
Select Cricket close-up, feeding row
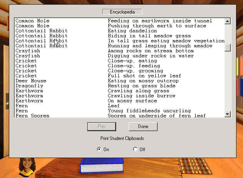click(x=120, y=66)
